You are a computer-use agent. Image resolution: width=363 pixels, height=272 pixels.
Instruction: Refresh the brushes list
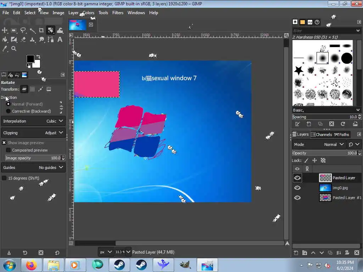point(343,124)
